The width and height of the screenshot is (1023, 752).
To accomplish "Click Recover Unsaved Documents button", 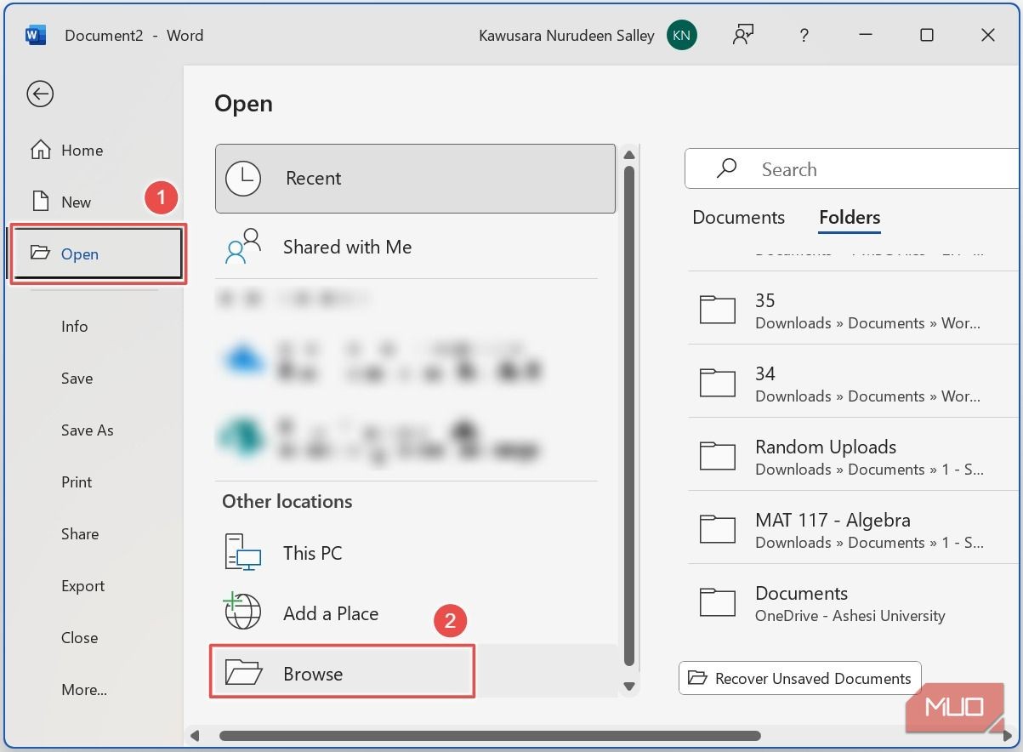I will [800, 678].
